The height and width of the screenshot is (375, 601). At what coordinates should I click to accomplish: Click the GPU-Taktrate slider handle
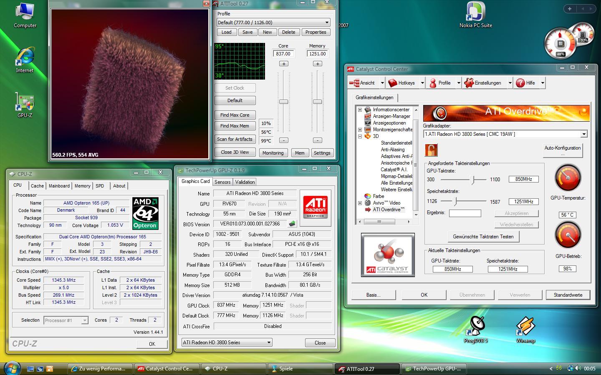(472, 180)
